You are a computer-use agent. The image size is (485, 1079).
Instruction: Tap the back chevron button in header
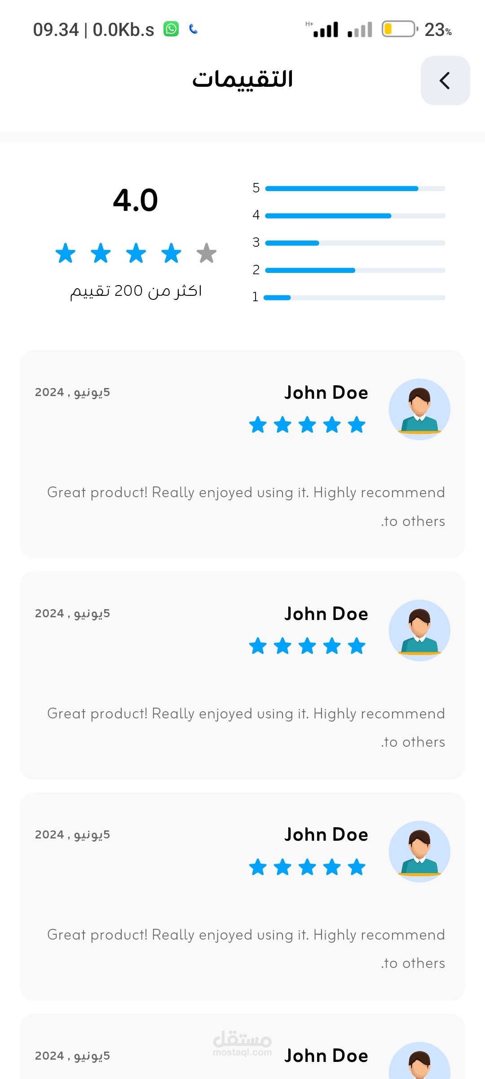point(445,81)
